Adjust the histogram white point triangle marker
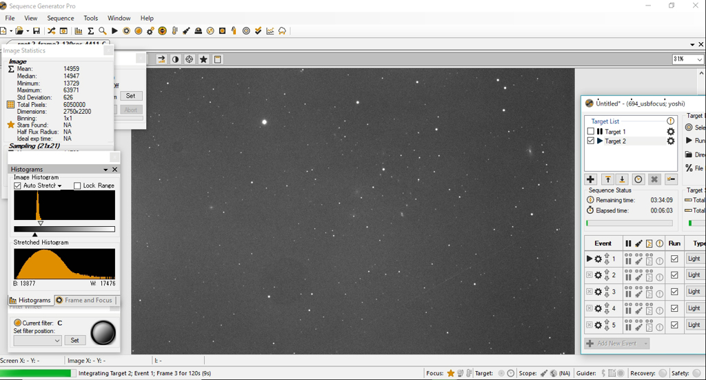The width and height of the screenshot is (706, 380). click(41, 223)
